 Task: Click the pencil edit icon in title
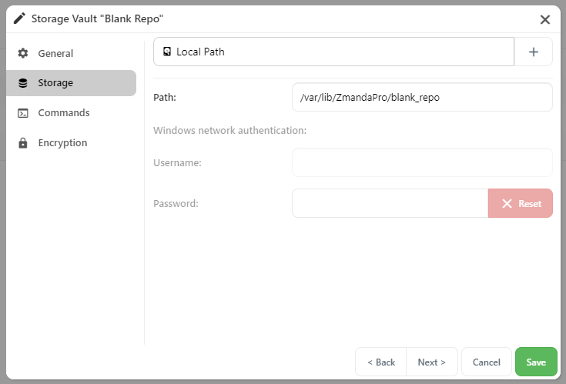click(19, 18)
